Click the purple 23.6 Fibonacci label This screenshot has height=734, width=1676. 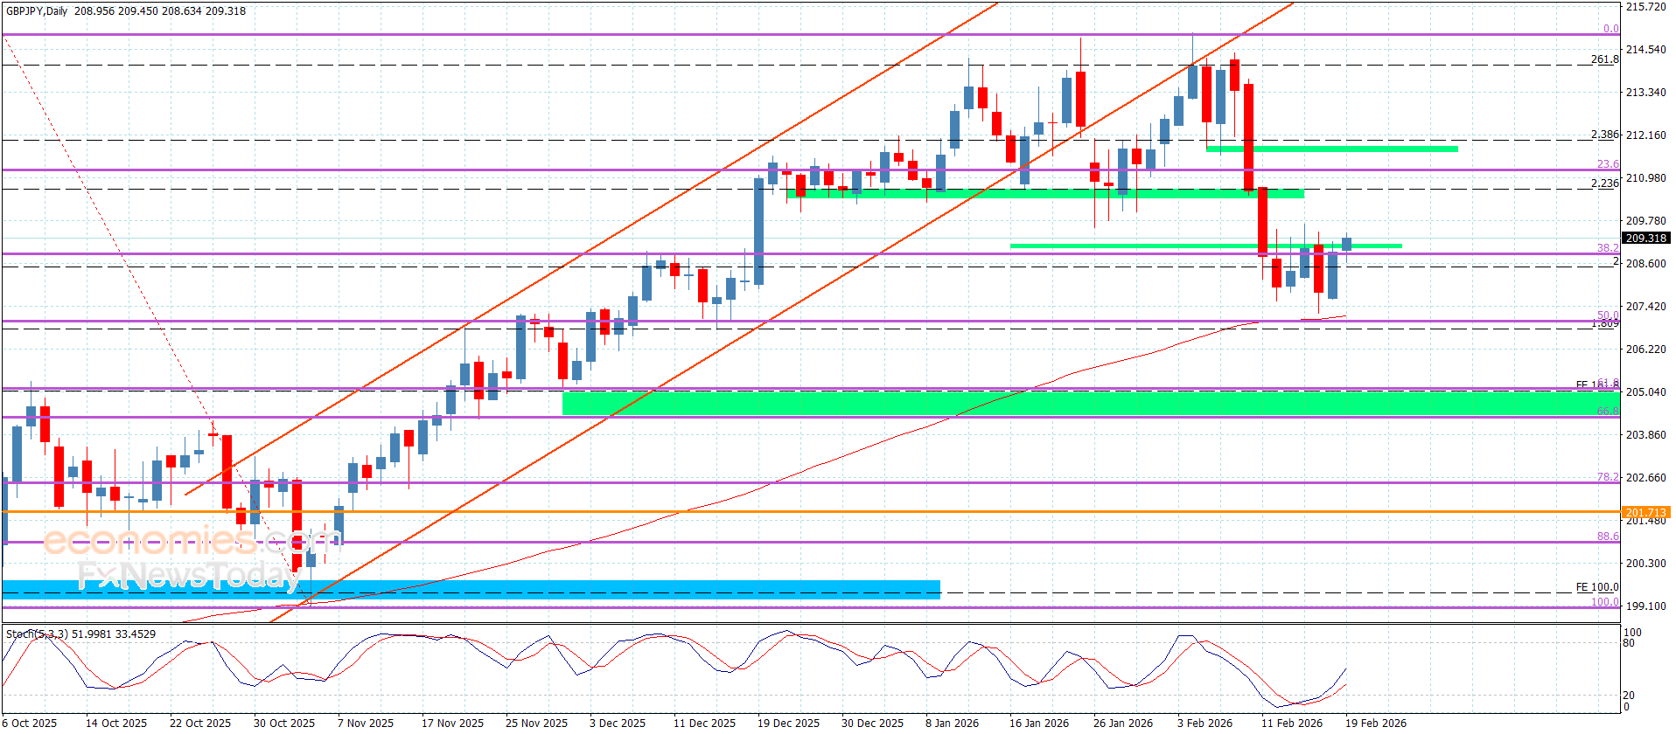(1608, 164)
